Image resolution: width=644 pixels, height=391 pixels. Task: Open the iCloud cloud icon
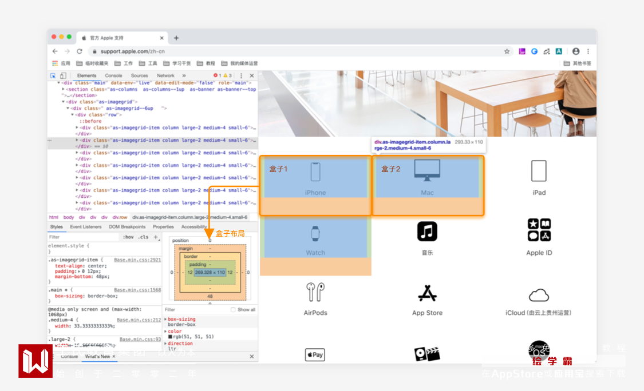pyautogui.click(x=539, y=295)
